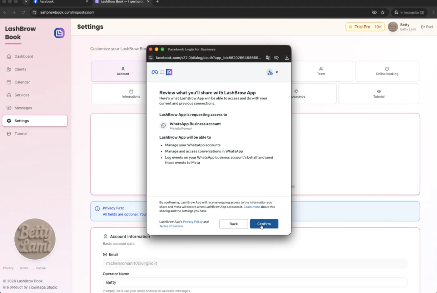Viewport: 437px width, 293px height.
Task: Click the site info icon in popup
Action: (151, 58)
